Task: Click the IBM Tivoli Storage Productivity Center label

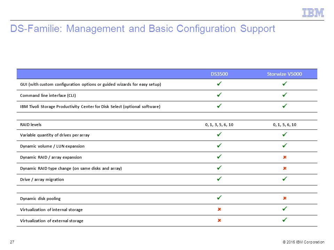Action: (x=90, y=107)
